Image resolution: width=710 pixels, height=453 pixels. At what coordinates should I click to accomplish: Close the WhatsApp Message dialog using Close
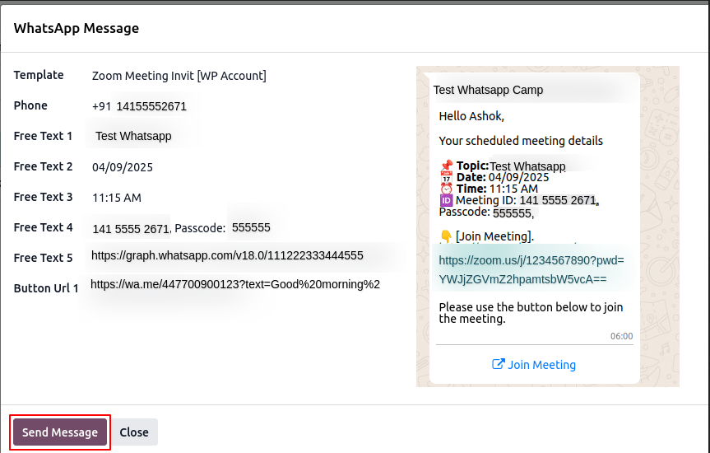[x=134, y=432]
